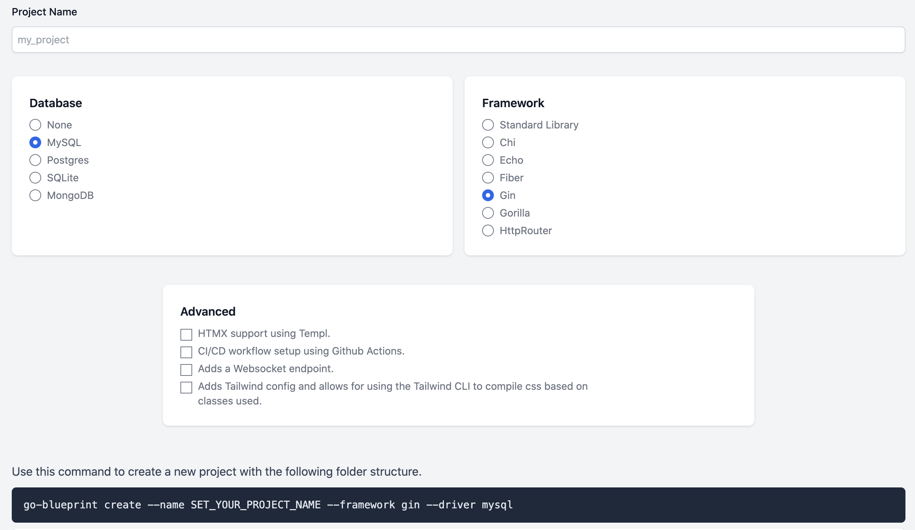Enable the Tailwind config checkbox
This screenshot has width=915, height=530.
[x=186, y=387]
